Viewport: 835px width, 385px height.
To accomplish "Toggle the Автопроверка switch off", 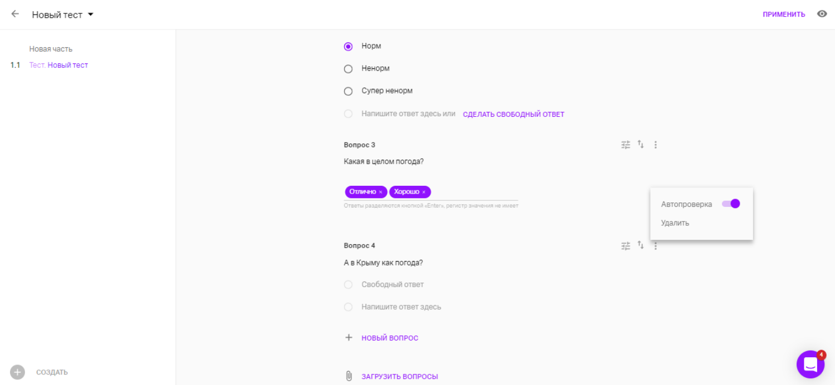I will coord(731,204).
